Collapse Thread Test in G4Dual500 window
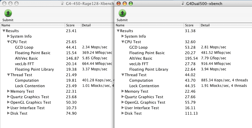The width and height of the screenshot is (252, 128). 123,75
